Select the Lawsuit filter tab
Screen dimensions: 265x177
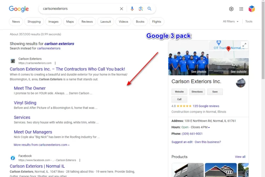pos(106,22)
